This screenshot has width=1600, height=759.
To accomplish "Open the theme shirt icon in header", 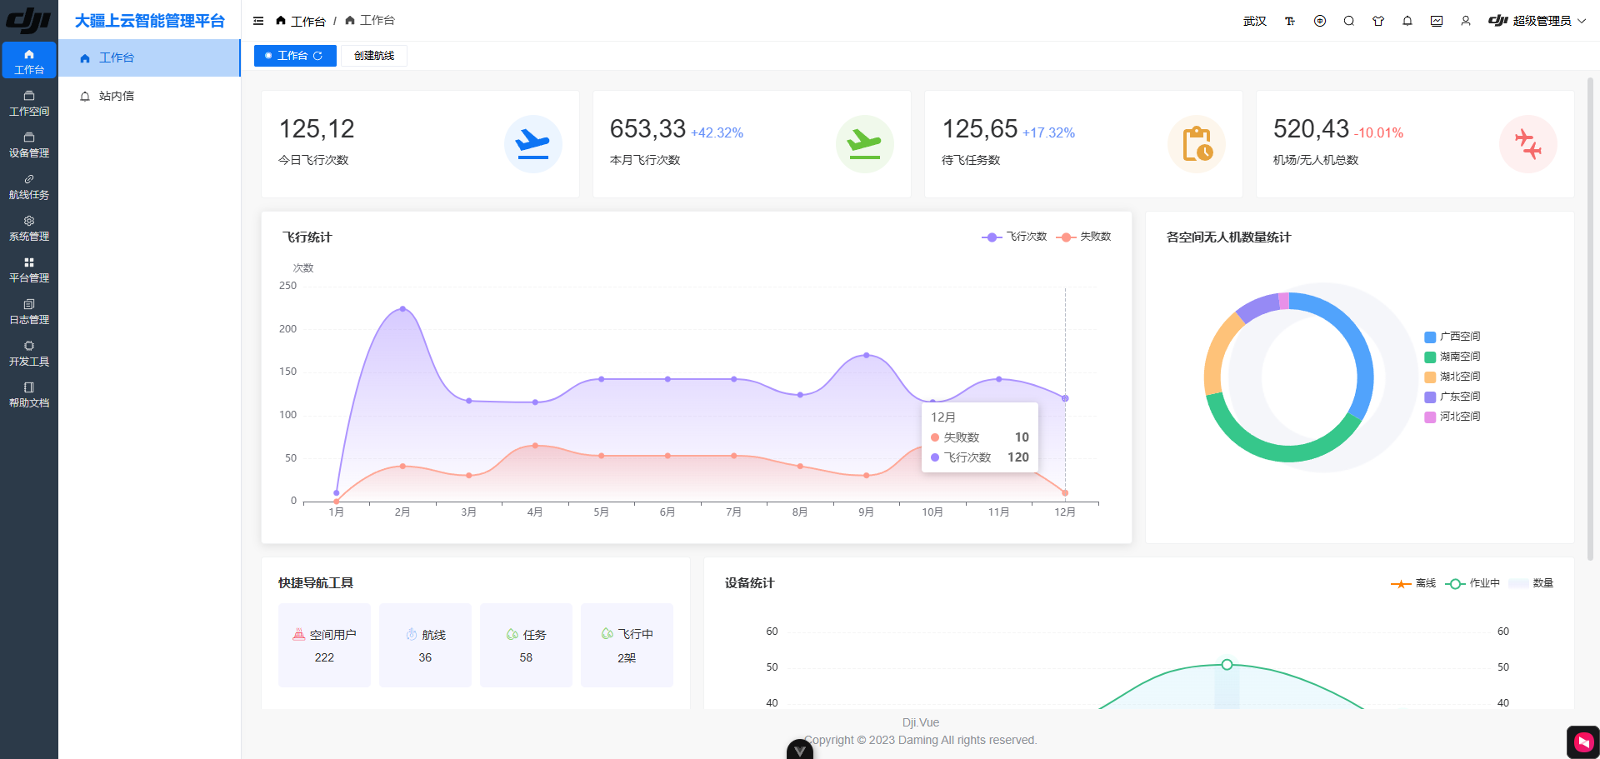I will (1378, 21).
